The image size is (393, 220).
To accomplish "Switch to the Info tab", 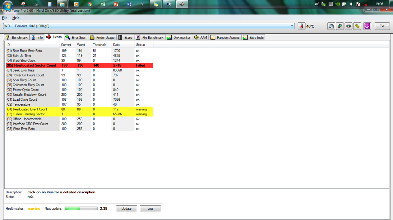I will [x=37, y=37].
